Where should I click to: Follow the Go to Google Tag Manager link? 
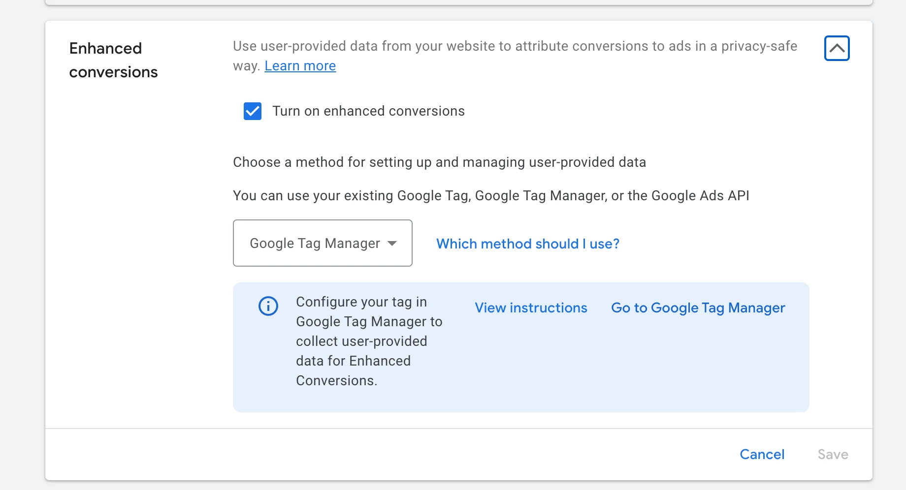click(x=698, y=308)
